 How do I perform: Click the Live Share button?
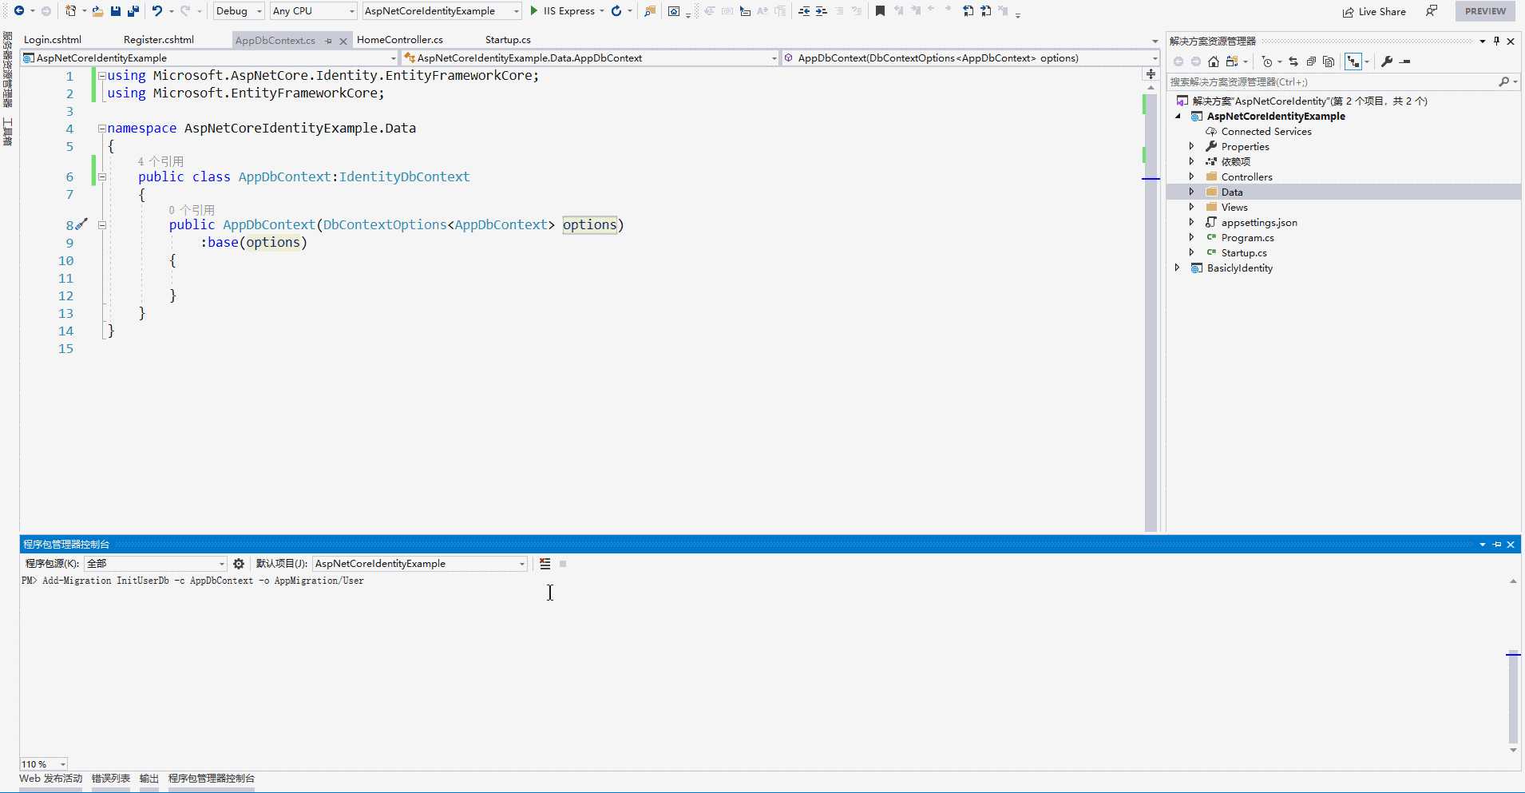(1374, 11)
